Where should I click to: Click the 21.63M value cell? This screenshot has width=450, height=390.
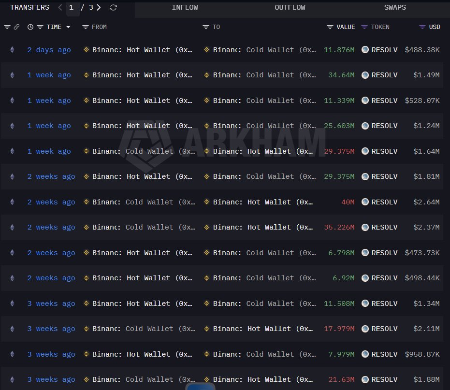coord(341,380)
